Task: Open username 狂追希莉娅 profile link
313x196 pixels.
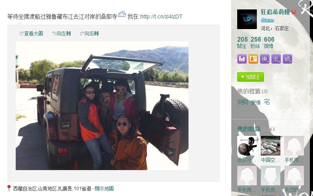Action: (275, 12)
